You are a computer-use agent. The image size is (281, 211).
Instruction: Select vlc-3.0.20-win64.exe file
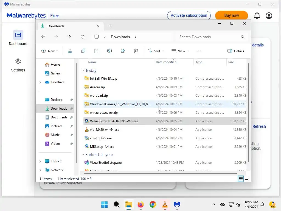click(x=165, y=130)
